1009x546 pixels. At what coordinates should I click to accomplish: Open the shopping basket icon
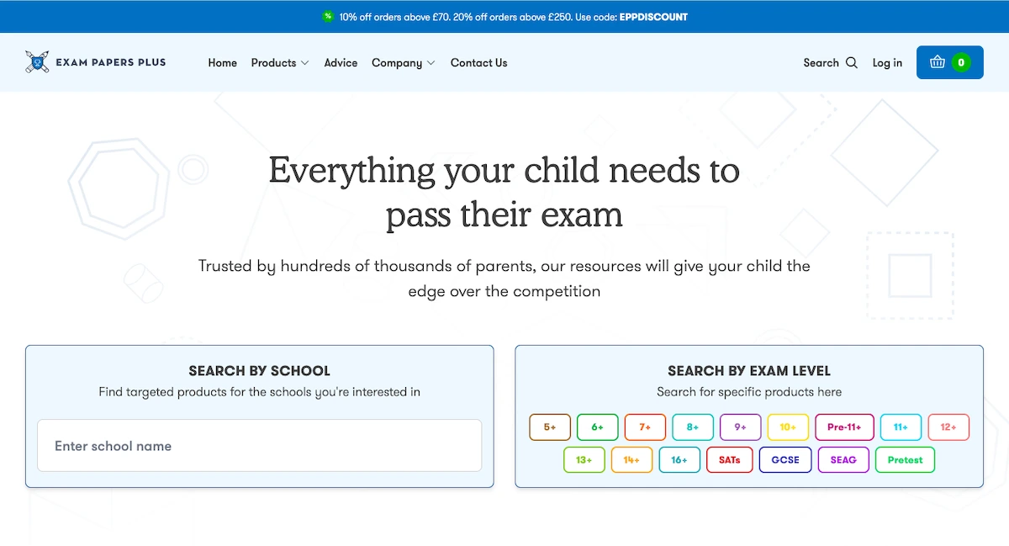[x=938, y=62]
